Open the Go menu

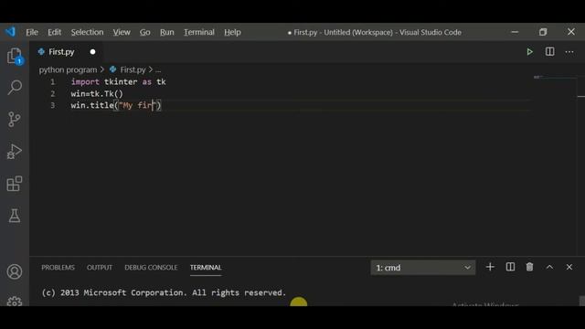pyautogui.click(x=144, y=33)
